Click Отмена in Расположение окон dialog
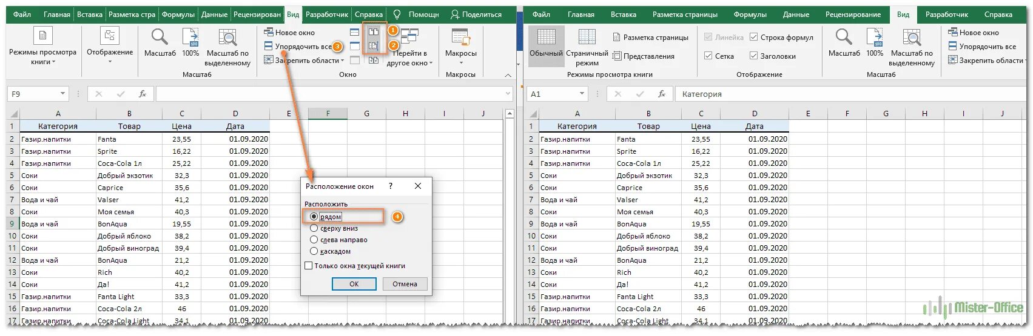The image size is (1033, 336). [405, 284]
